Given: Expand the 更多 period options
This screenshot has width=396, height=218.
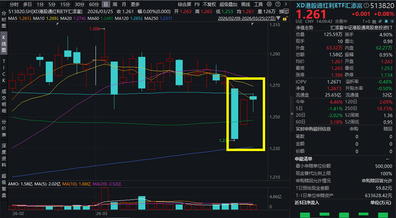Looking at the screenshot, I should pos(135,4).
